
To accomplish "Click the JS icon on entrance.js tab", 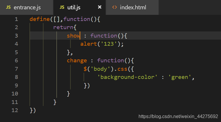I will pyautogui.click(x=8, y=7).
